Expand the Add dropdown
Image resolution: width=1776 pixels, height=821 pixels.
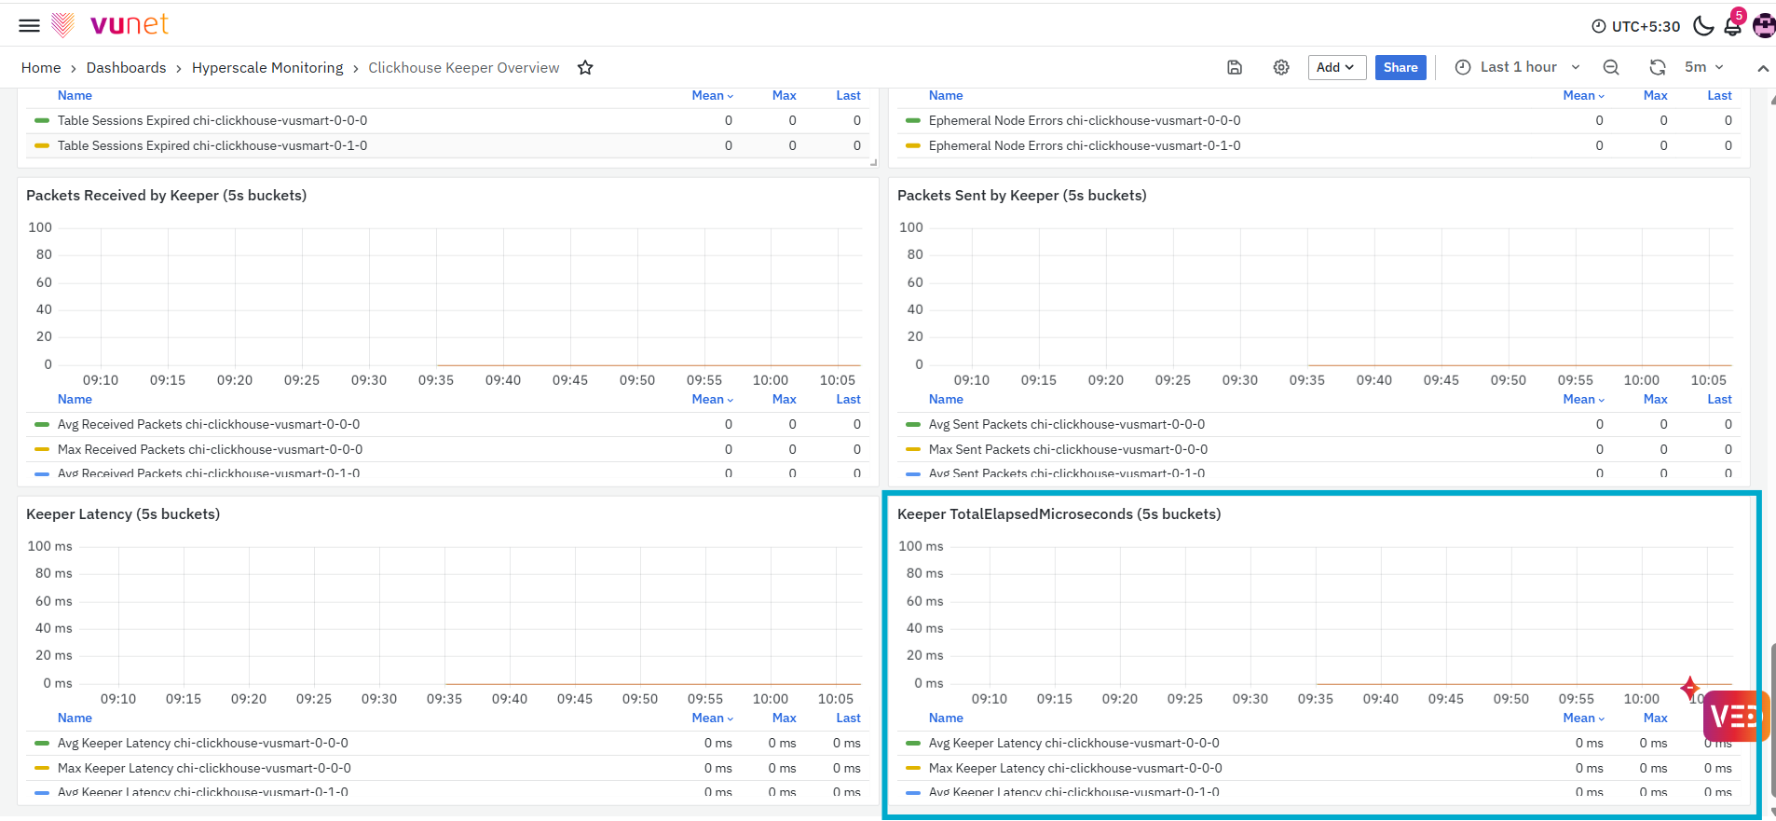[1337, 67]
